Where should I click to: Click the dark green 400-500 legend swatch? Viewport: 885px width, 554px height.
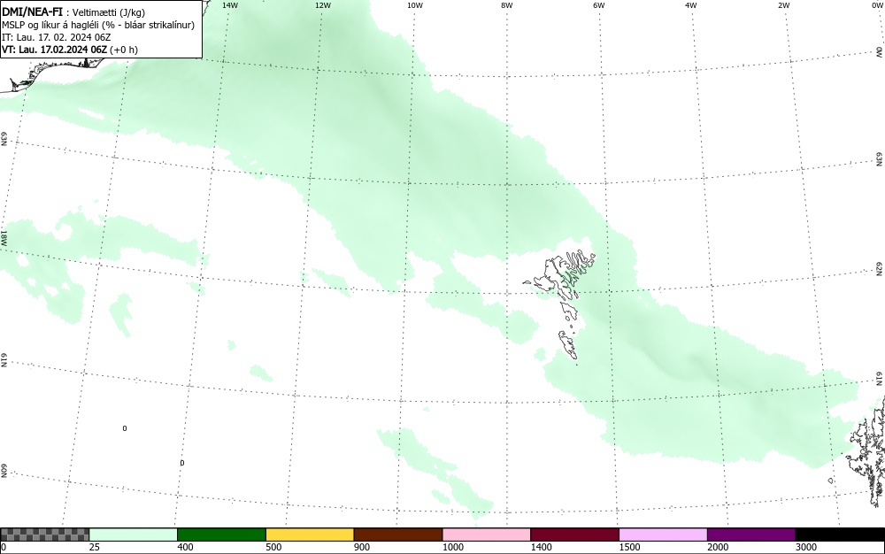221,535
